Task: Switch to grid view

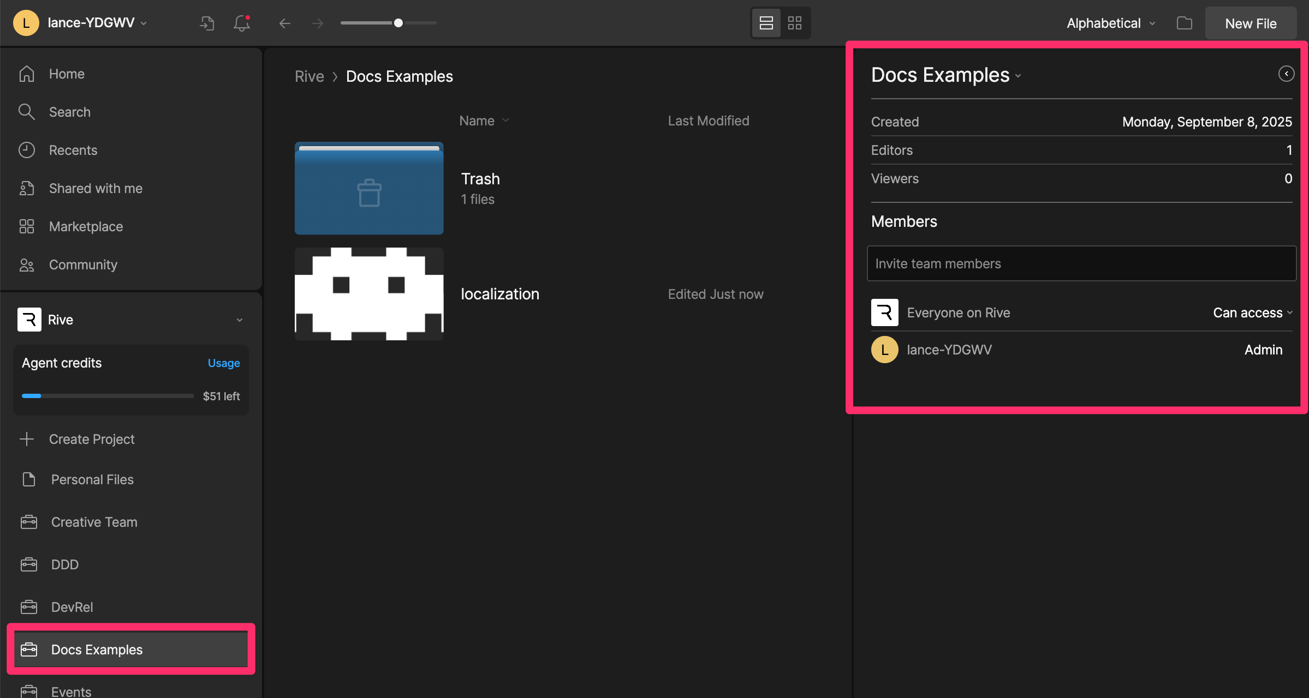Action: click(795, 23)
